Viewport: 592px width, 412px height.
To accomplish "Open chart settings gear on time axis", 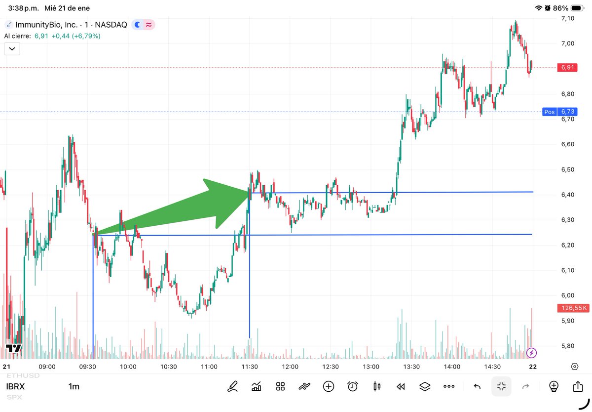I will [575, 367].
